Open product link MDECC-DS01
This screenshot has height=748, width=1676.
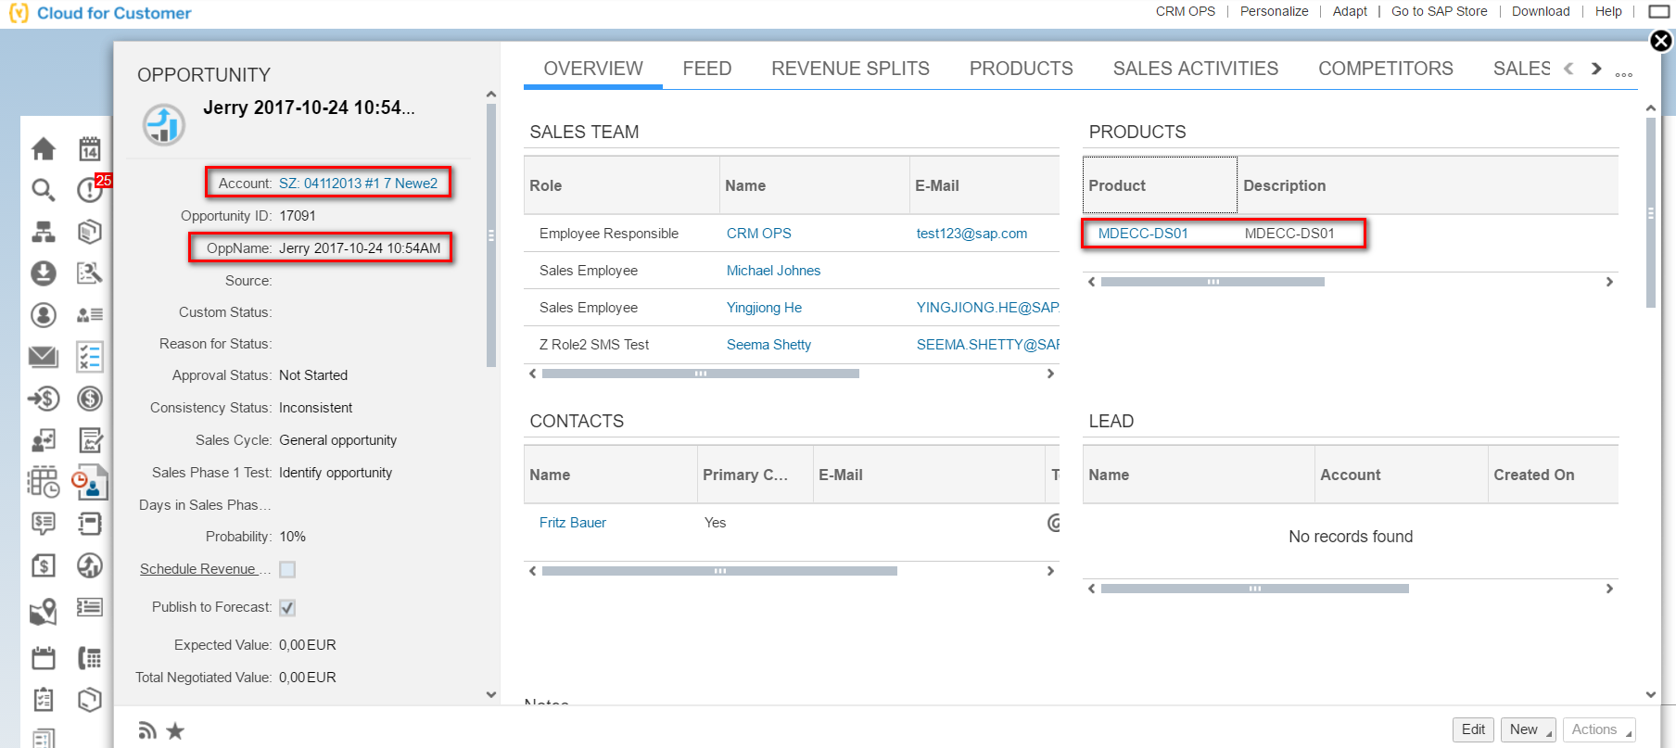click(x=1143, y=234)
